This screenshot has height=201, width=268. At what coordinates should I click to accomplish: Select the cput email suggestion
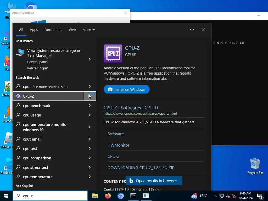pos(48,139)
